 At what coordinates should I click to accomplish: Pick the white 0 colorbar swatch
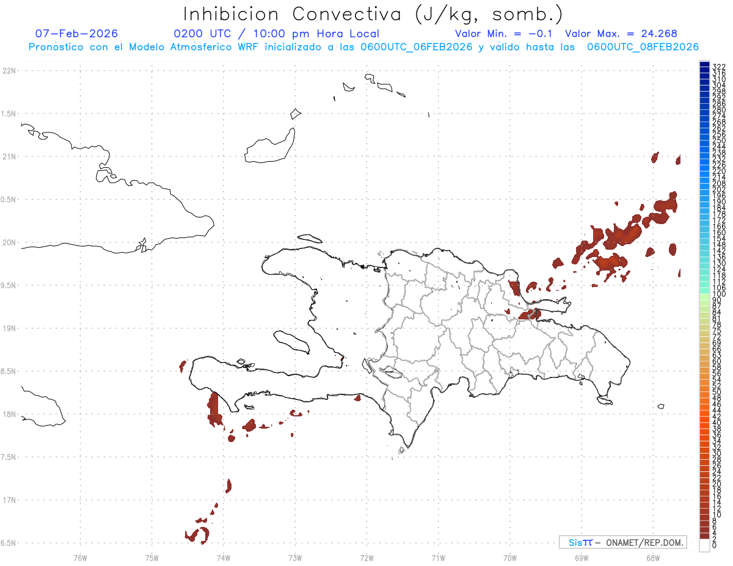click(x=704, y=546)
